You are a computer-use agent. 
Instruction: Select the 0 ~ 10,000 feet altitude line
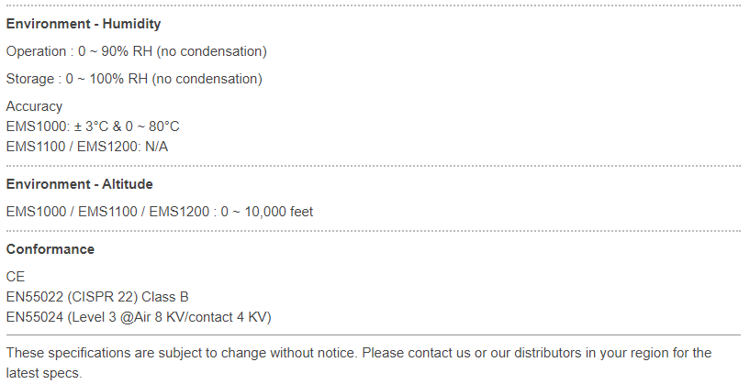[160, 212]
